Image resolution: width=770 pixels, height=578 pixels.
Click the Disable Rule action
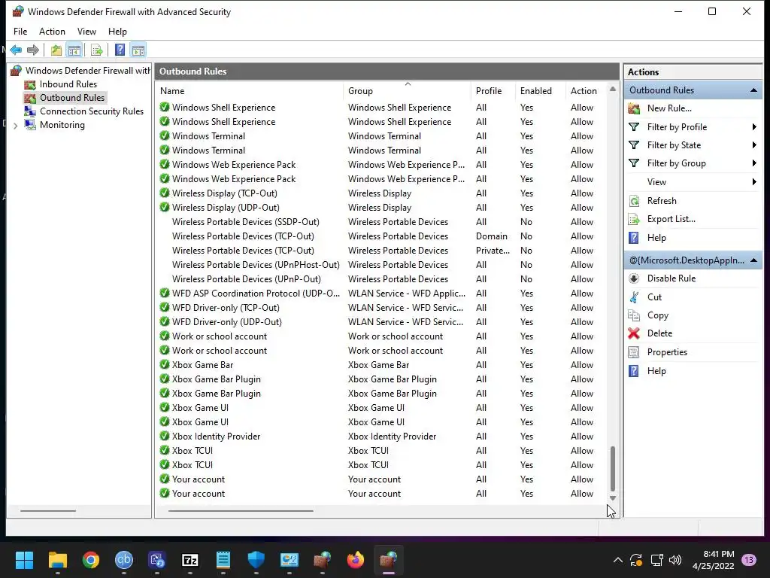[671, 278]
